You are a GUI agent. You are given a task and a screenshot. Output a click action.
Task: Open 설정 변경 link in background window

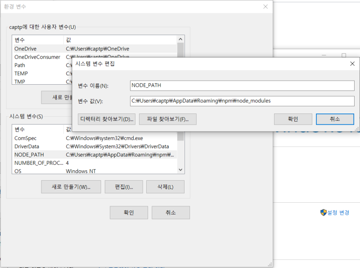[338, 213]
